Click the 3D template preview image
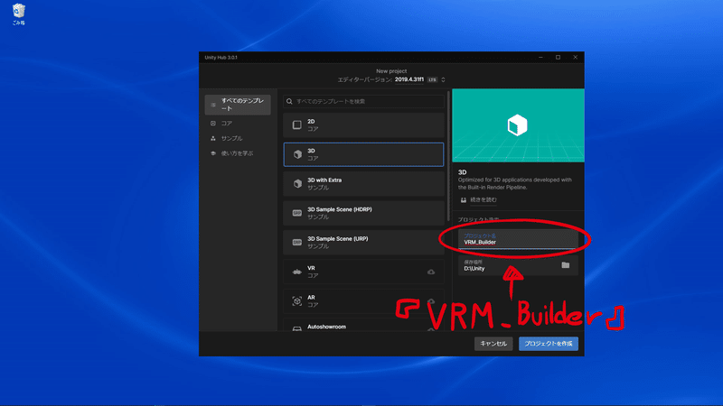This screenshot has height=406, width=723. point(518,125)
